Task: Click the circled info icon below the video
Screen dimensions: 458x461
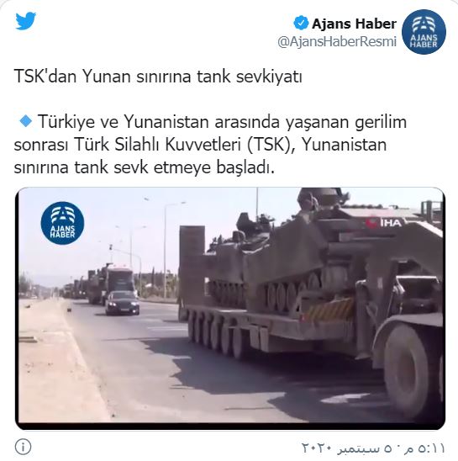Action: [x=23, y=447]
